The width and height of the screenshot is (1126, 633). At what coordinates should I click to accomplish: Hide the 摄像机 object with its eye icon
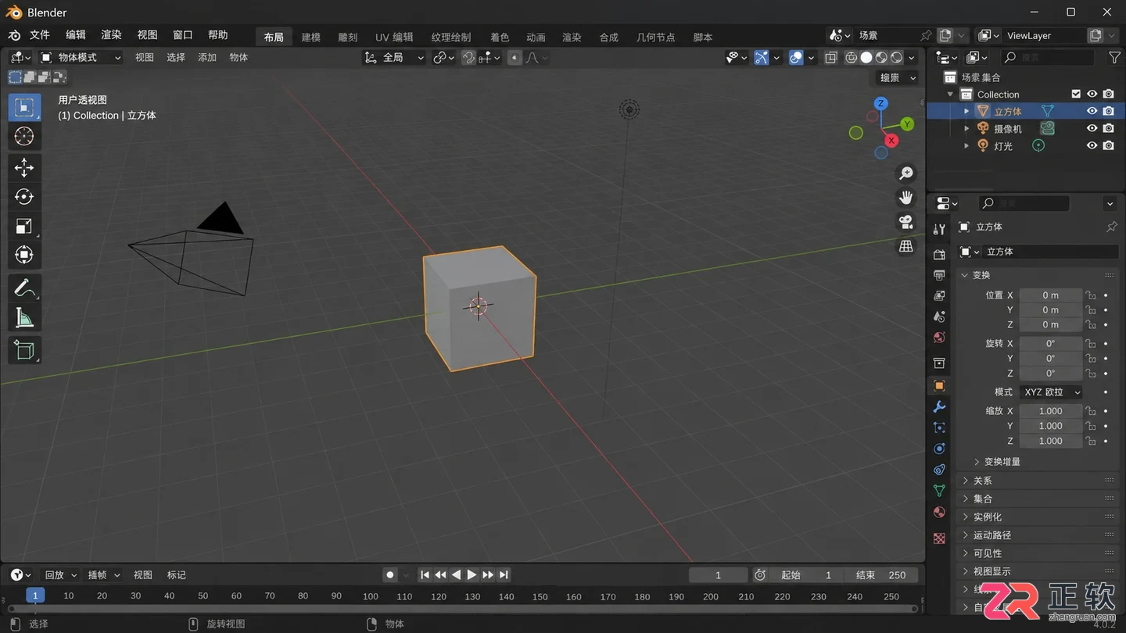(x=1092, y=128)
